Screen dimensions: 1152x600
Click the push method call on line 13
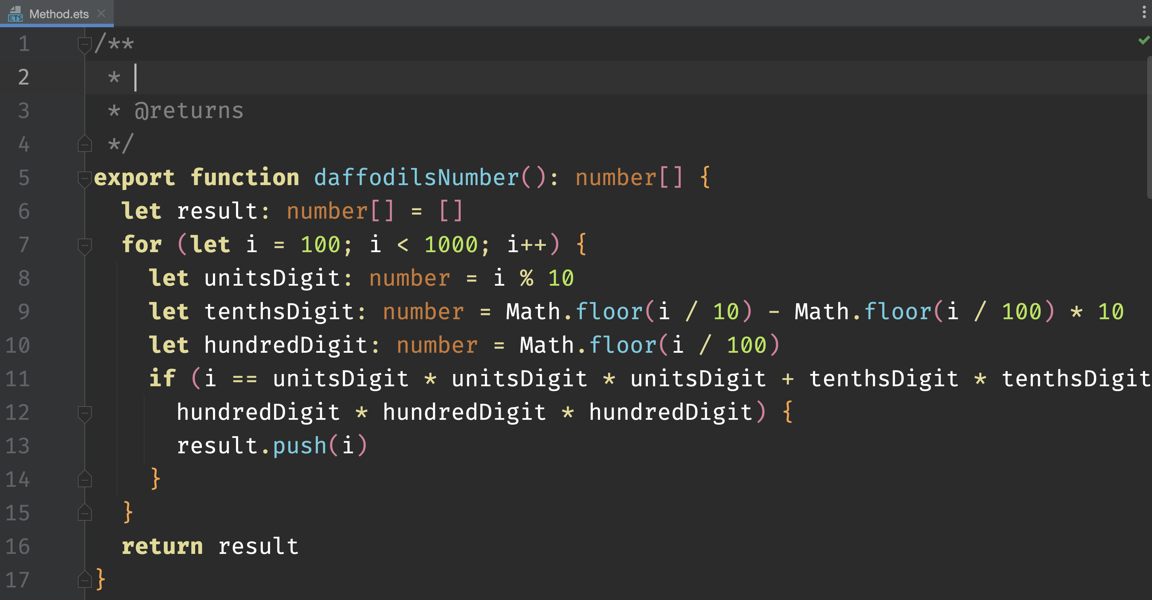click(300, 446)
